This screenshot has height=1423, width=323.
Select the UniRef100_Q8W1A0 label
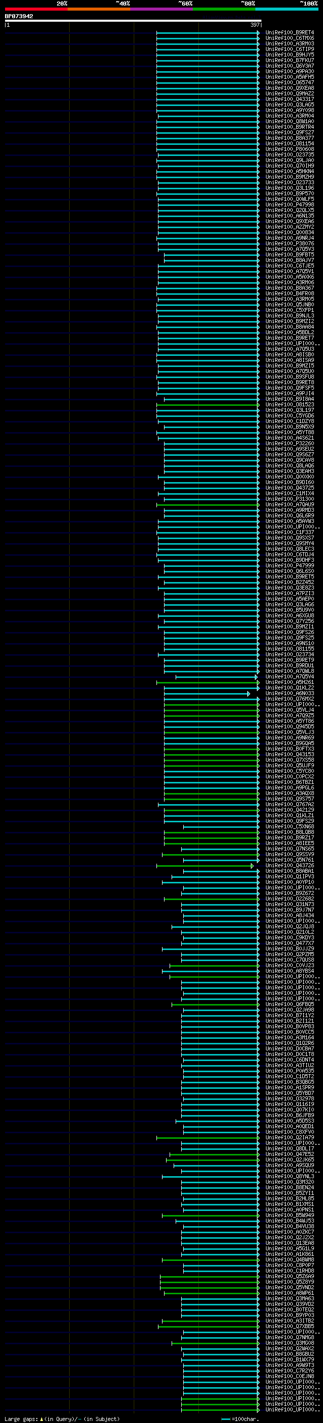[x=290, y=121]
